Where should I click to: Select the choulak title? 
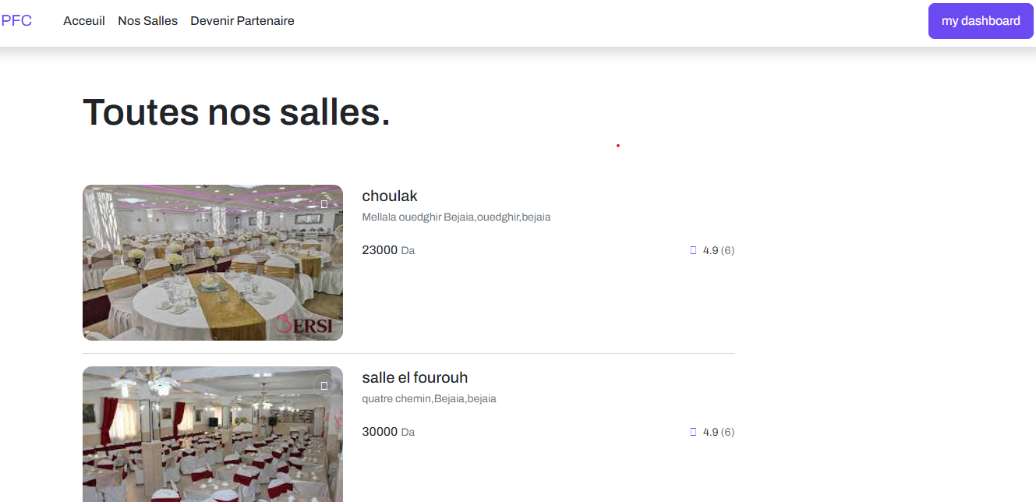point(390,196)
